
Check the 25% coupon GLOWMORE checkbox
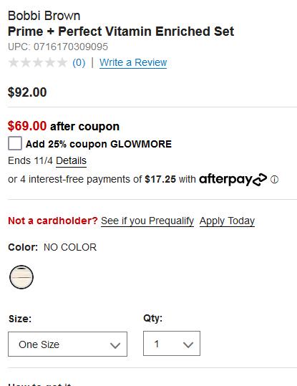[15, 143]
